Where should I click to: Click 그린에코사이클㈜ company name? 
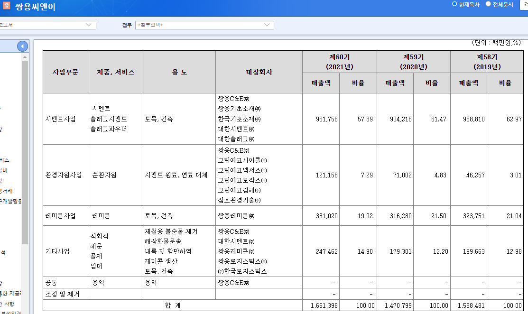click(242, 160)
